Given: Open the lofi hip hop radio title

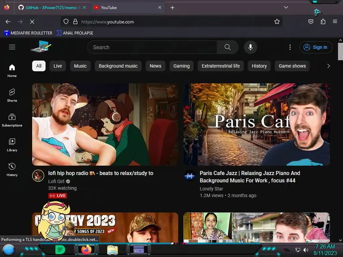Looking at the screenshot, I should point(100,173).
